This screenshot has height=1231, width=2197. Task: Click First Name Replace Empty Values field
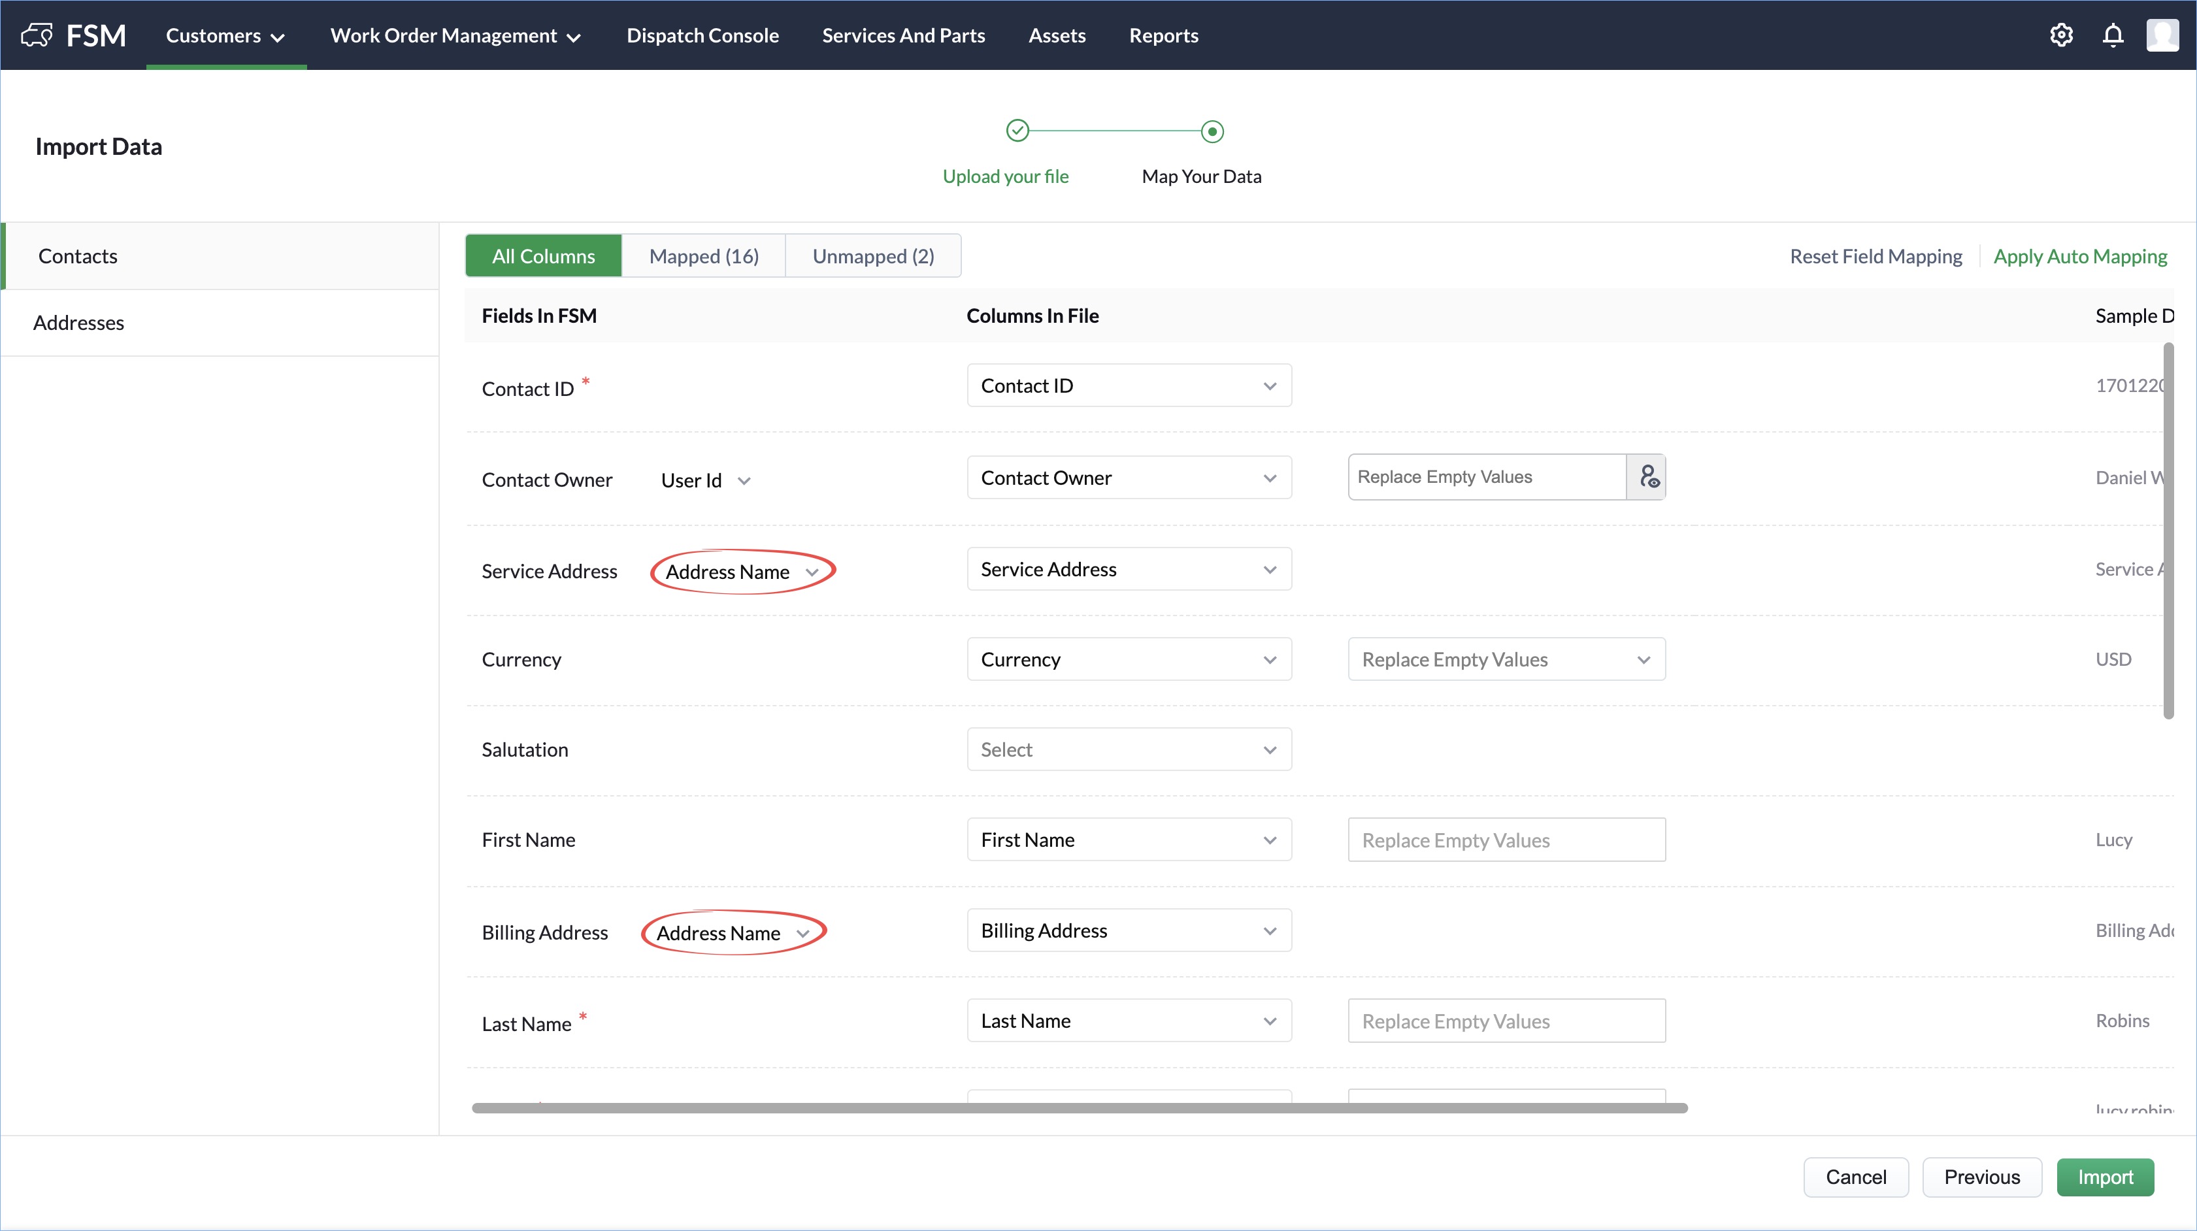point(1506,840)
